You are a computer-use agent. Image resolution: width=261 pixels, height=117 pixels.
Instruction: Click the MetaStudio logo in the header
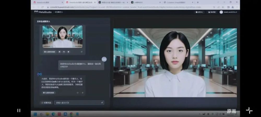click(43, 12)
